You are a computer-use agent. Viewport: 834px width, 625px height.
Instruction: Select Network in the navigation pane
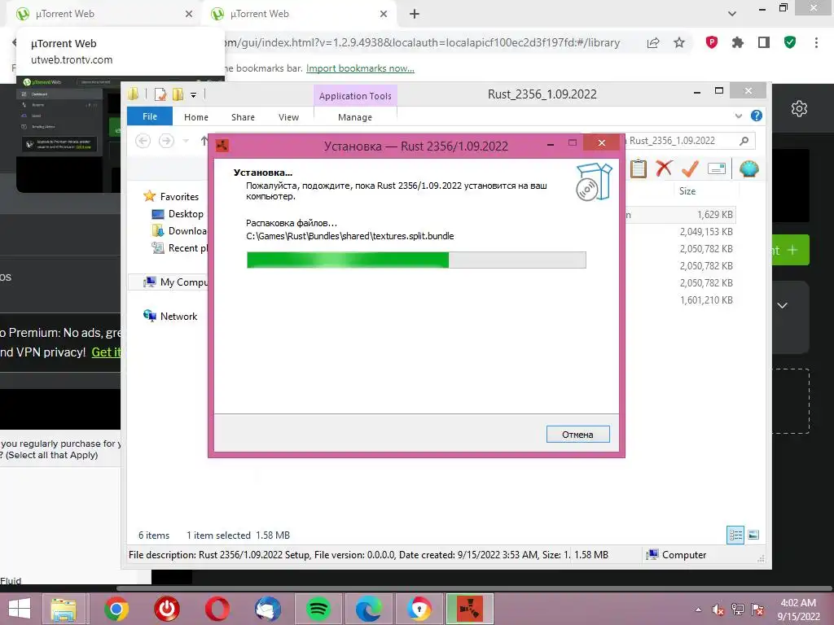[x=170, y=317]
